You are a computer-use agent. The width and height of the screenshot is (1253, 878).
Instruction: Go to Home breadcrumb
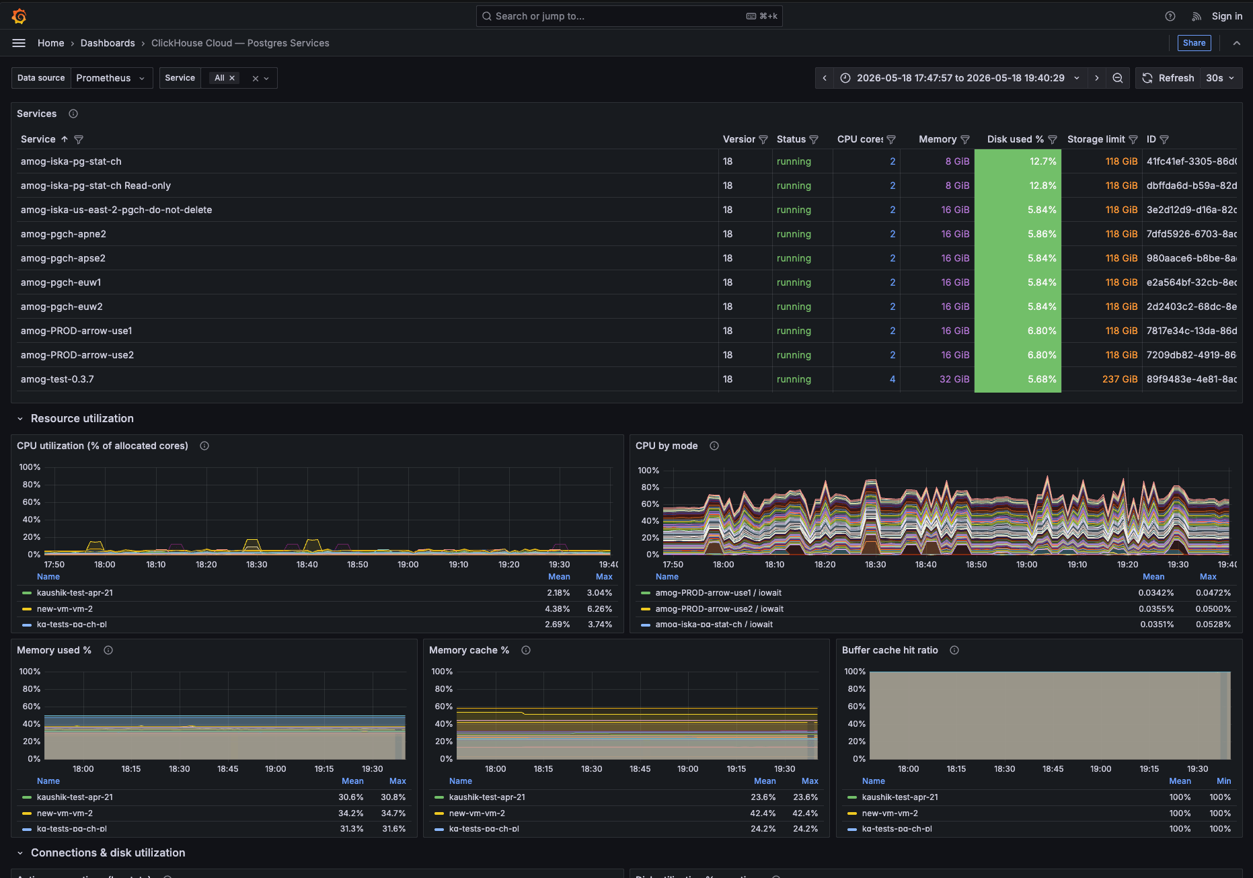pos(51,43)
